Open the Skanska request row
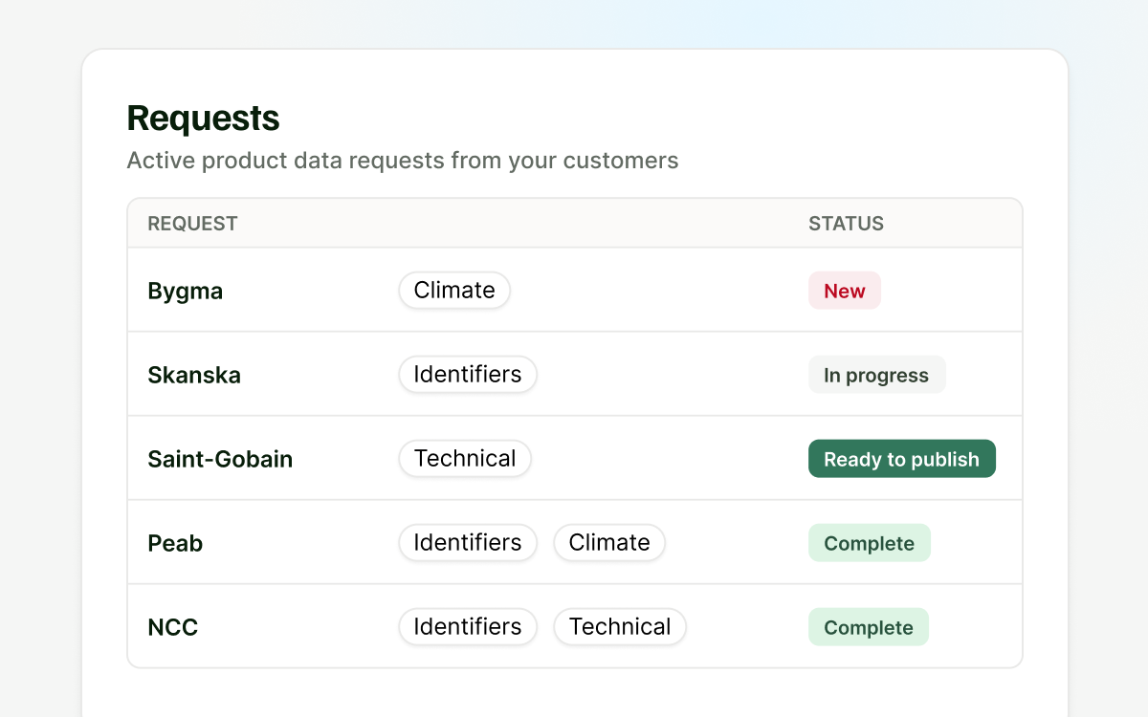 coord(575,374)
